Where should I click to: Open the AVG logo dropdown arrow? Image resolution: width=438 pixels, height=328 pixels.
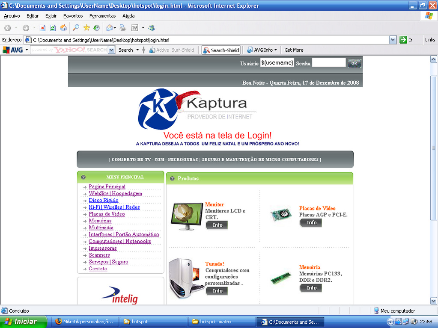[x=27, y=50]
